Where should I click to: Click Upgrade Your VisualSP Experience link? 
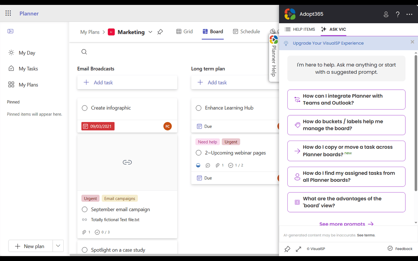328,43
